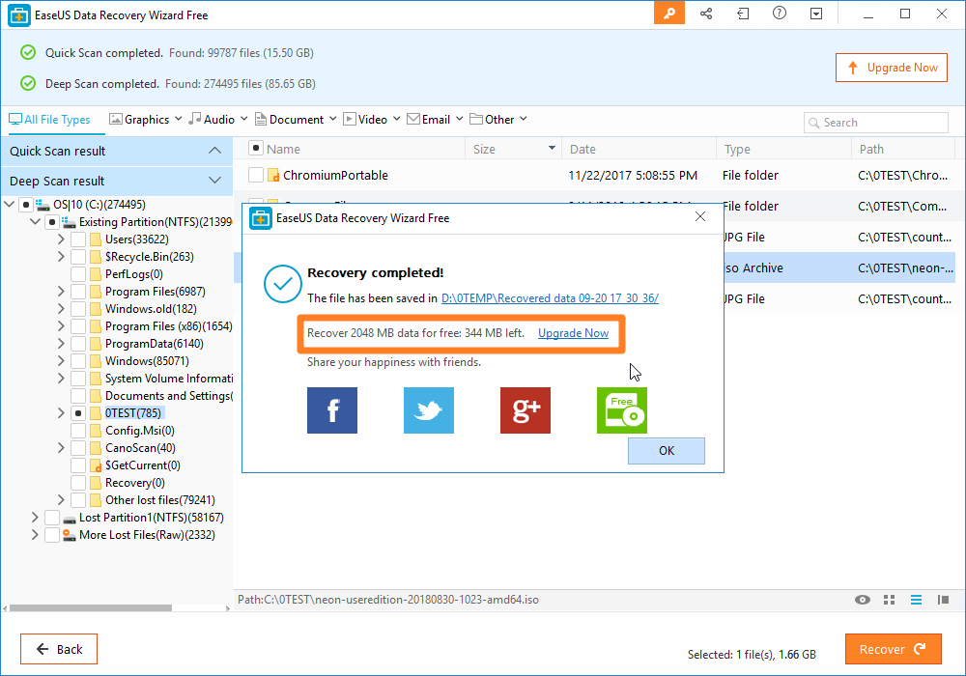Check the More Lost Files(Raw) checkbox
The image size is (966, 676).
52,534
